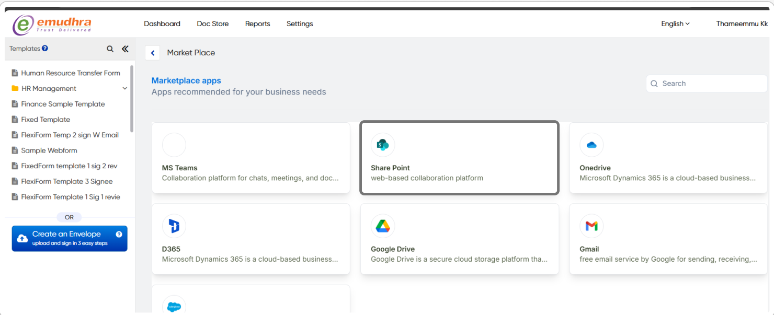This screenshot has width=774, height=315.
Task: Click the templates list scrollbar
Action: [x=132, y=99]
